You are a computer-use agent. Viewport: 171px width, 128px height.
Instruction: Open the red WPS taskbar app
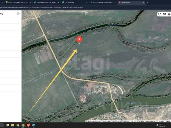(28, 125)
